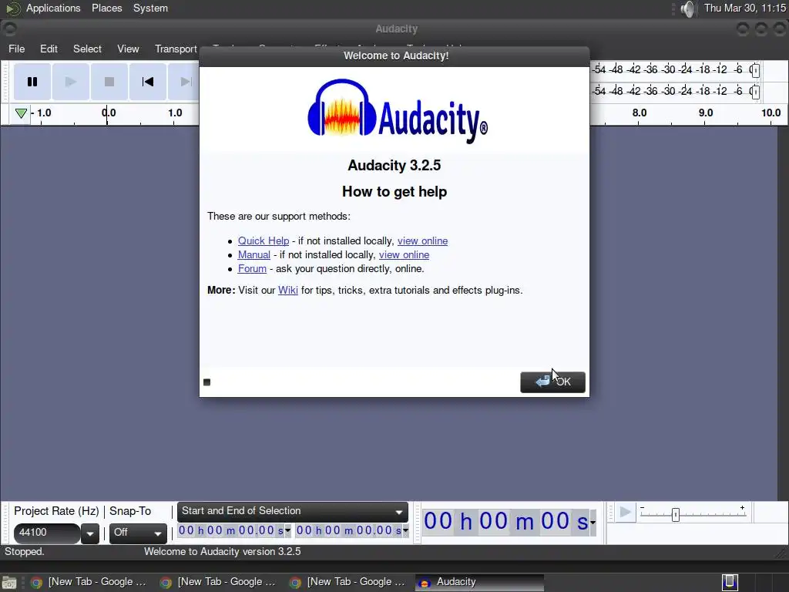The width and height of the screenshot is (789, 592).
Task: Click the 8.0 mark on the timeline ruler
Action: [x=639, y=113]
